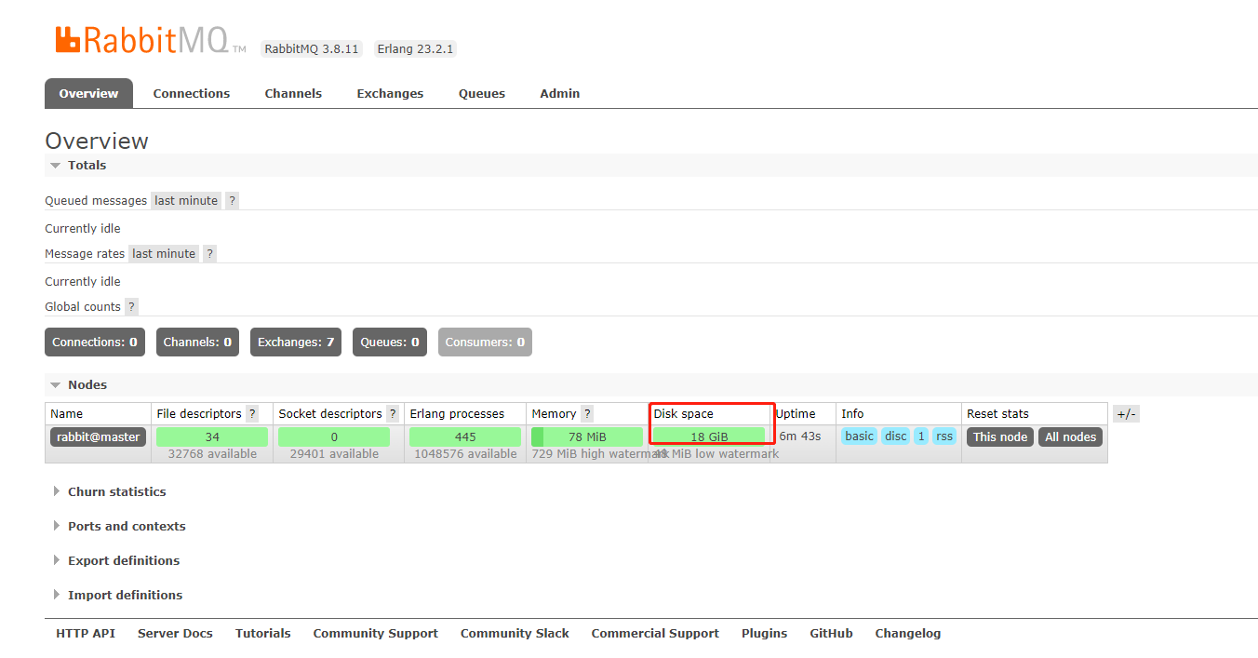Open the Commercial Support link
The height and width of the screenshot is (658, 1258).
655,634
